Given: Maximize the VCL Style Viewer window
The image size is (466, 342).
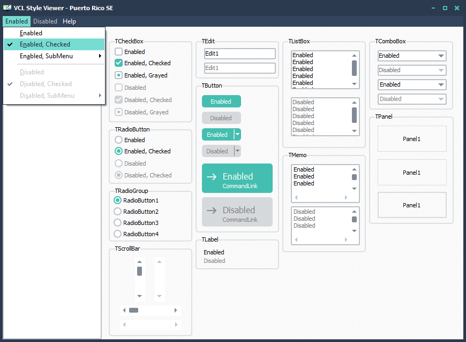Looking at the screenshot, I should tap(445, 8).
